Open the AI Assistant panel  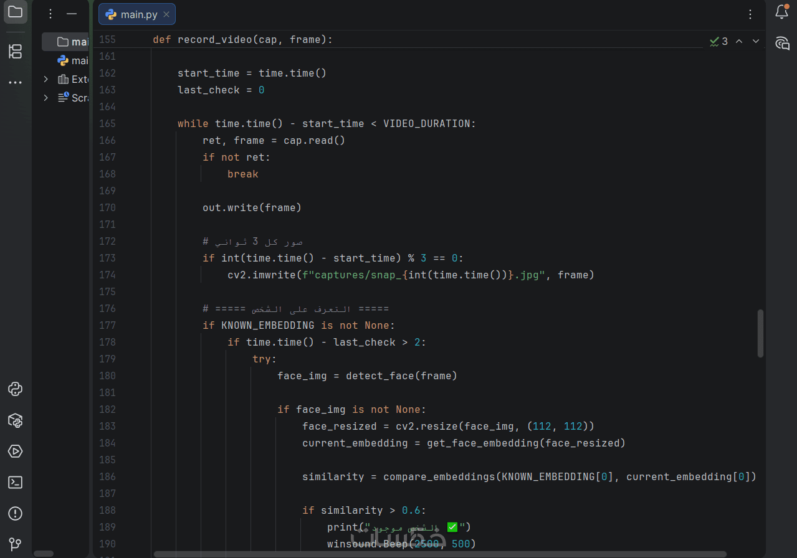781,43
